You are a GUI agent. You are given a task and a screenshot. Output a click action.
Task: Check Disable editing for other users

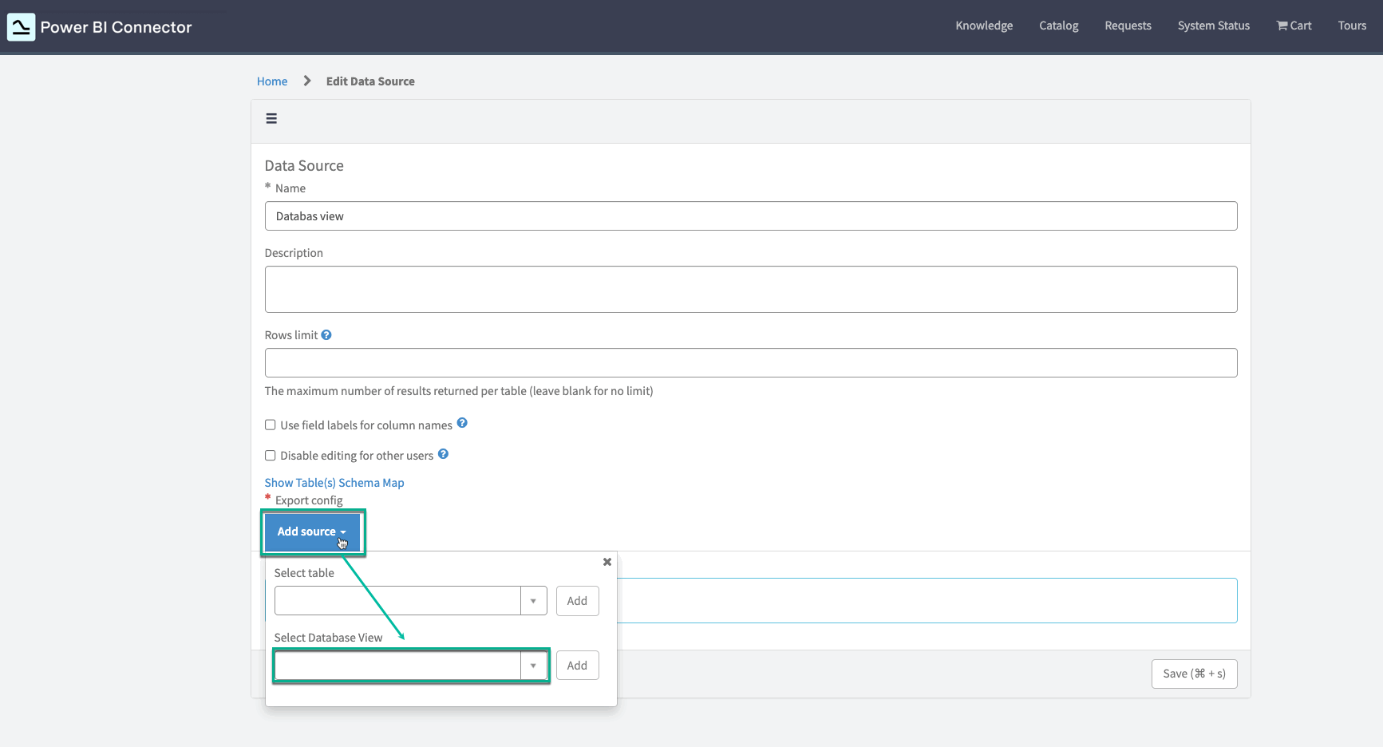270,455
